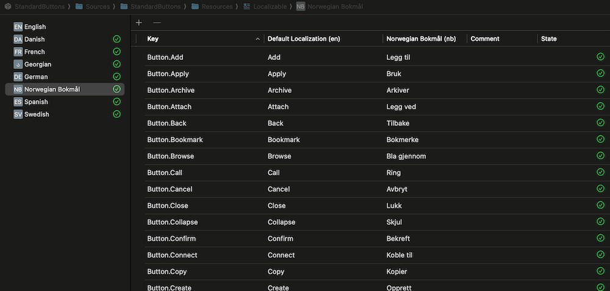This screenshot has height=291, width=610.
Task: Remove selected key with minus button
Action: click(x=157, y=23)
